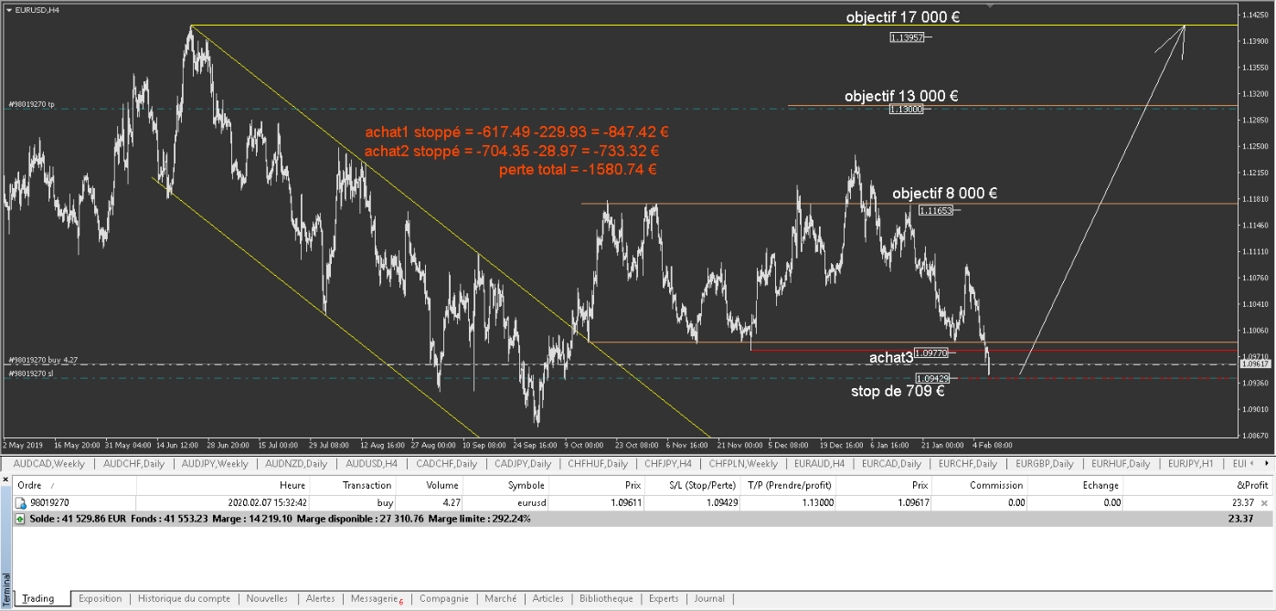Click the 'perte total = -1580.74 €' annotation
The height and width of the screenshot is (611, 1276).
(579, 169)
